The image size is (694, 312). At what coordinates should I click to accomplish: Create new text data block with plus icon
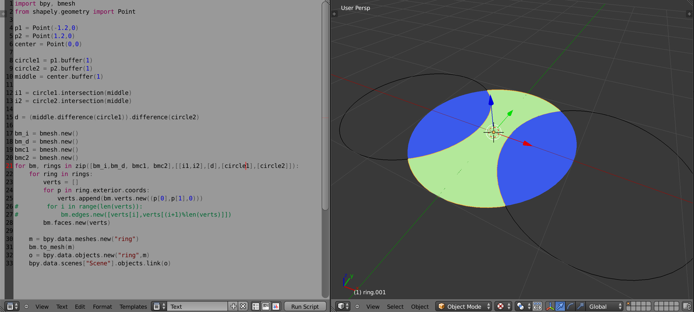coord(233,306)
